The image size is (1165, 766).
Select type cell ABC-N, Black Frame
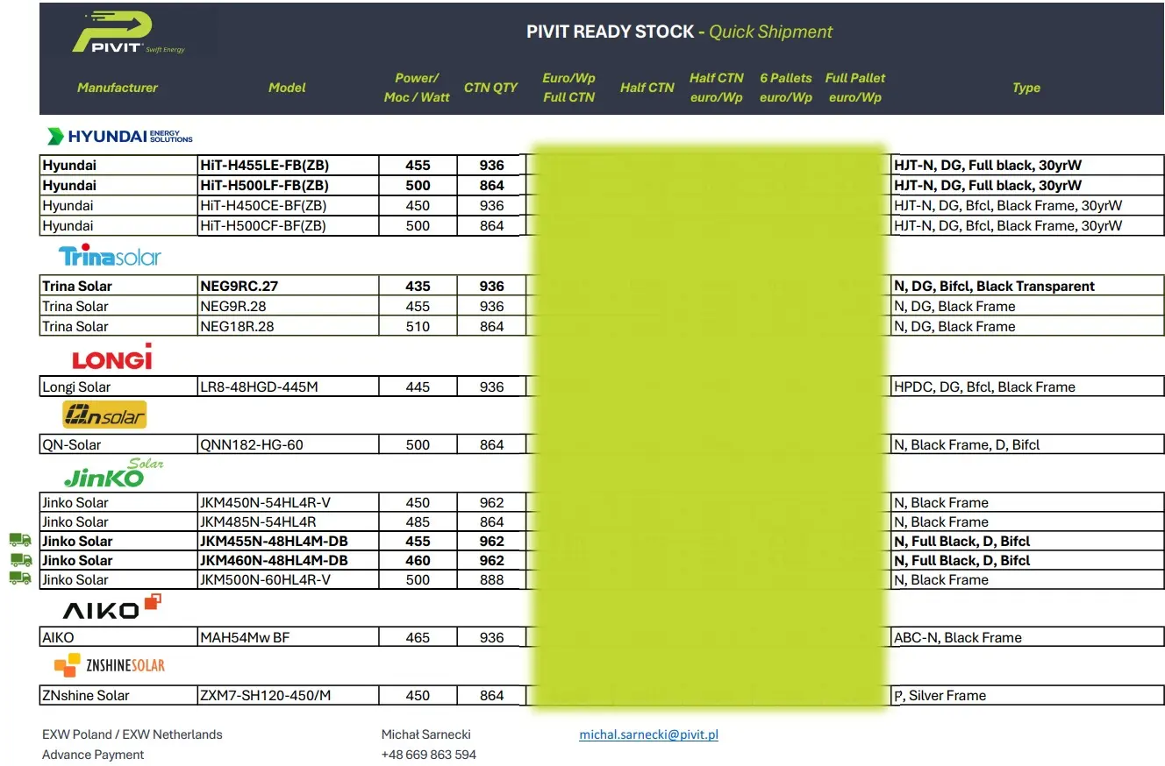pyautogui.click(x=1027, y=637)
